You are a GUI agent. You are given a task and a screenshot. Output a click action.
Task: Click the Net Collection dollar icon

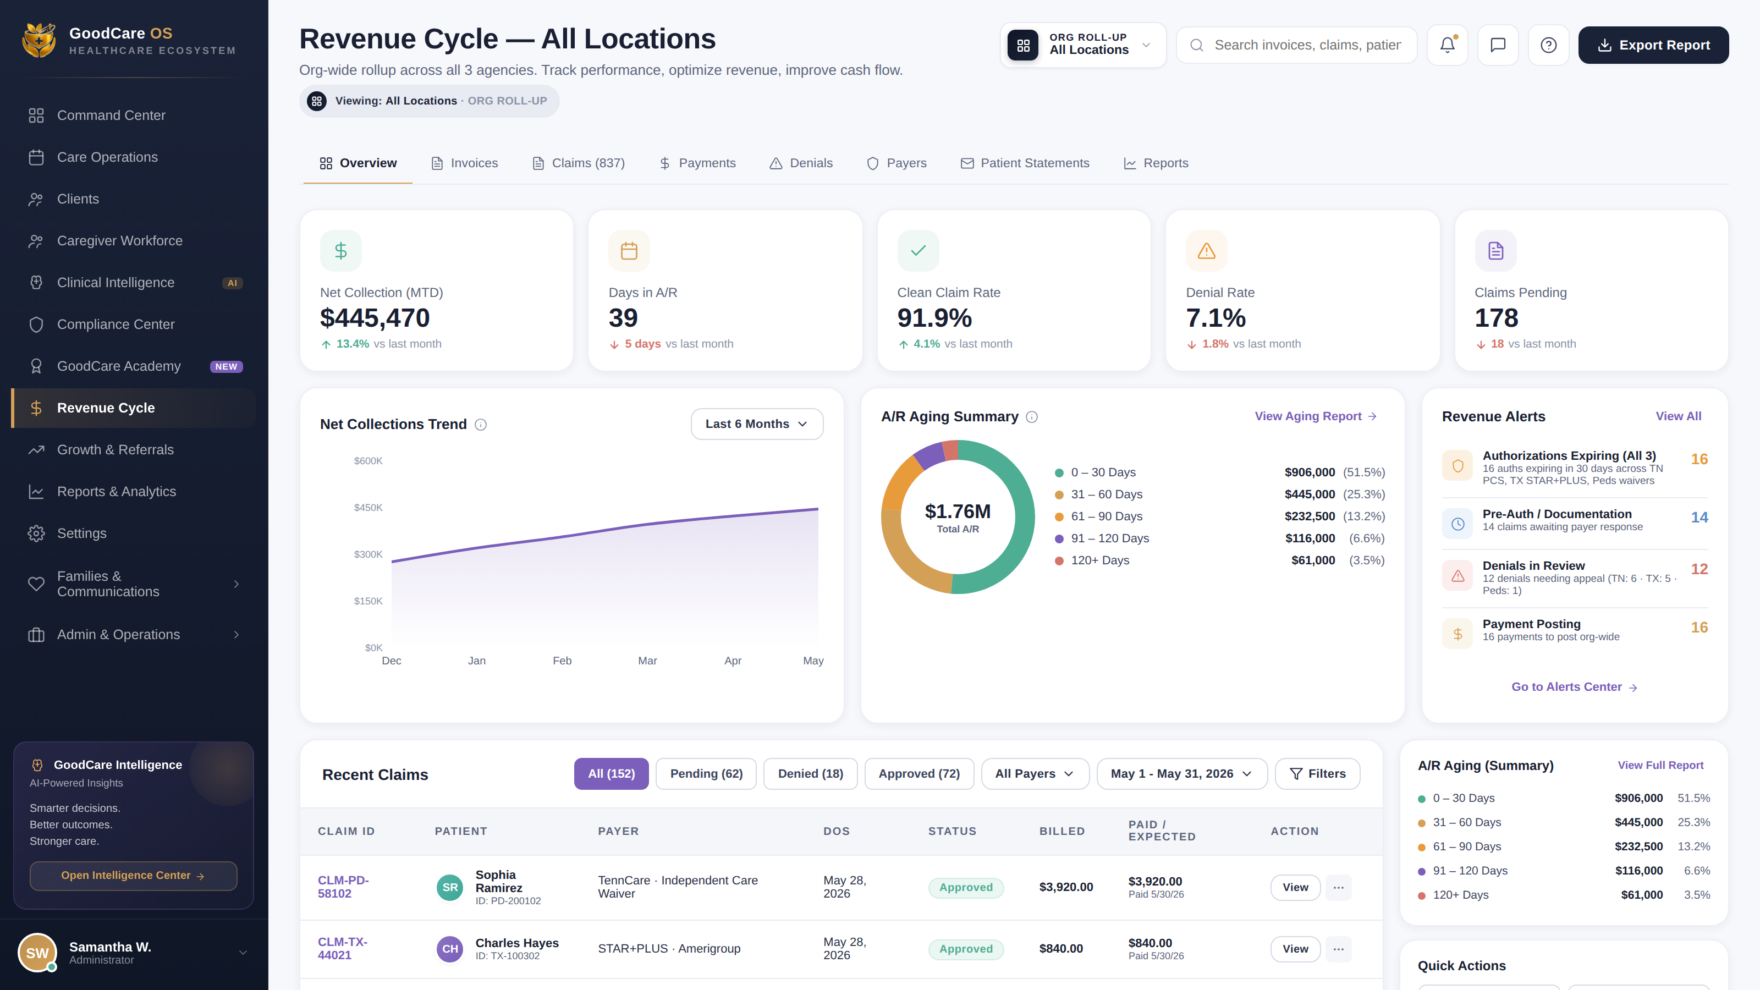341,251
